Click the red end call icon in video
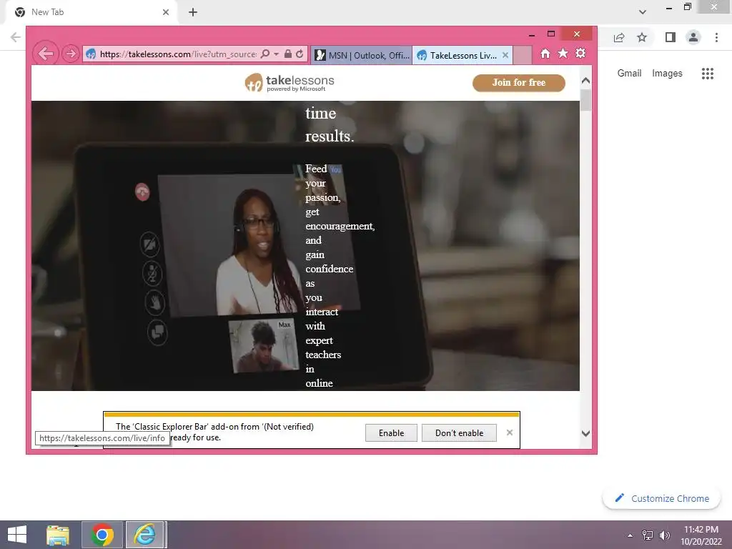Viewport: 732px width, 549px height. tap(142, 192)
